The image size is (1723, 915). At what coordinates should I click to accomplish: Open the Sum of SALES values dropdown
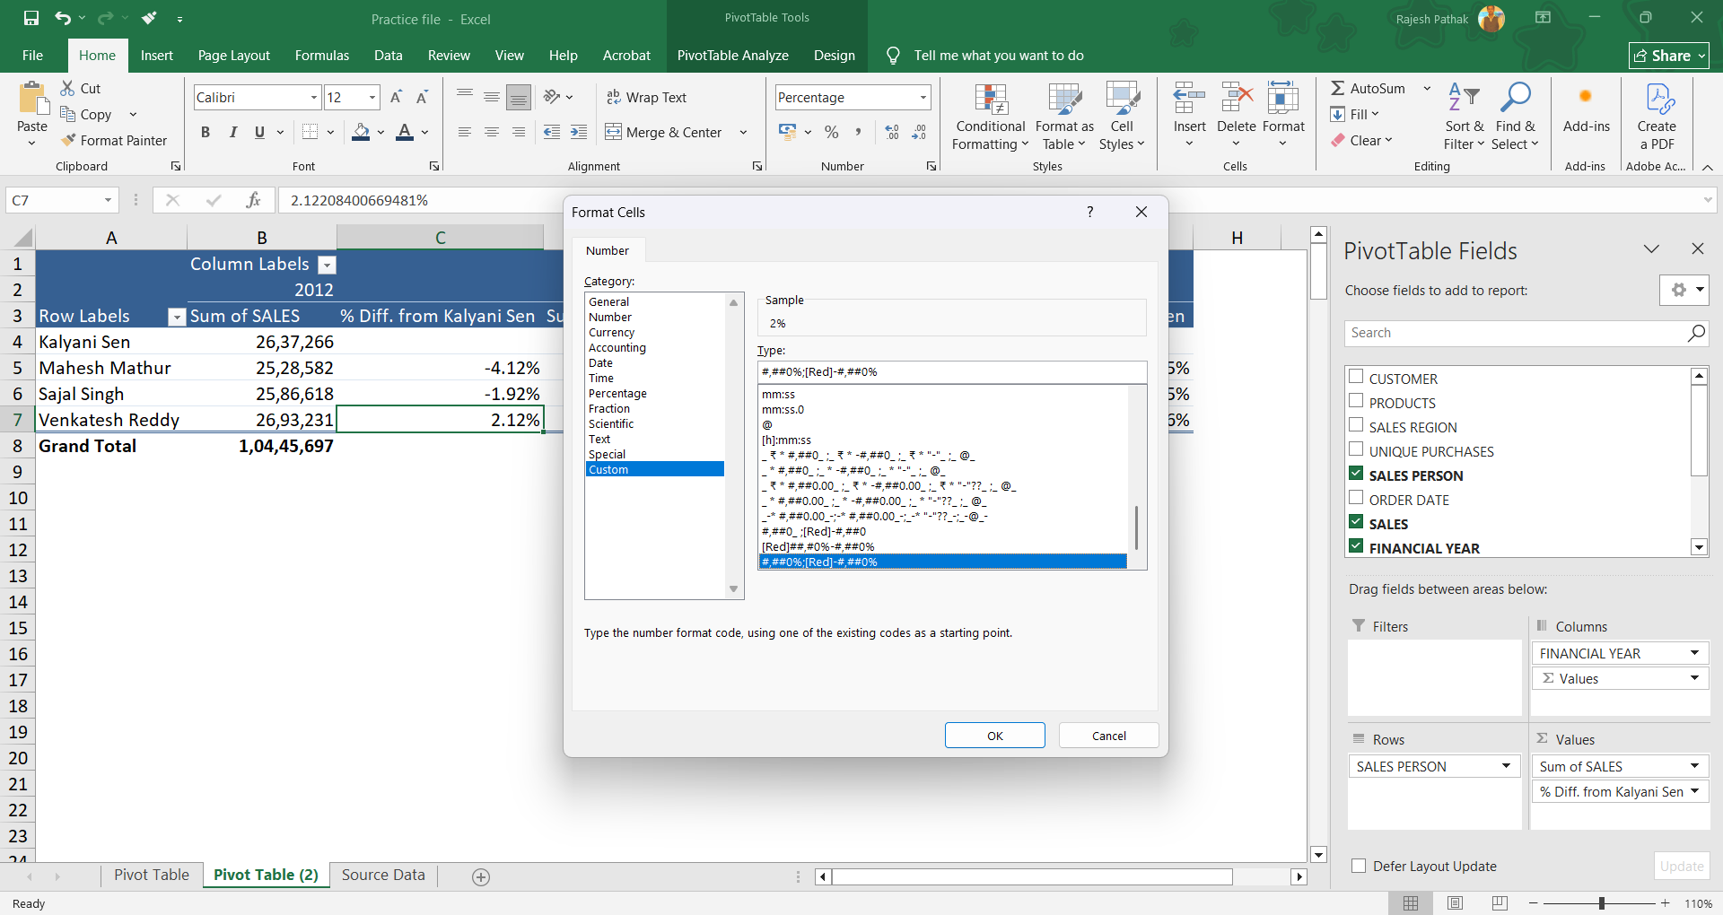pos(1694,767)
